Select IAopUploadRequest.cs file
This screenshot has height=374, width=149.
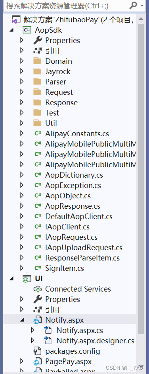pos(84,248)
